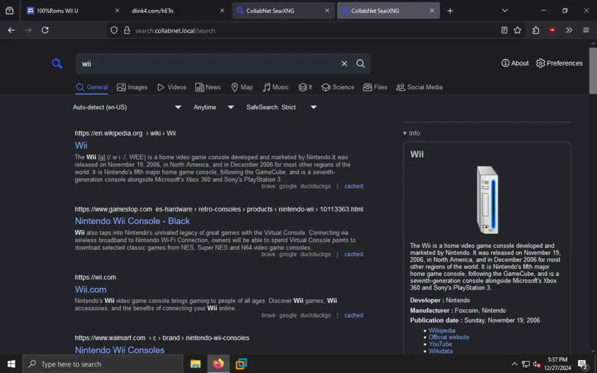The height and width of the screenshot is (373, 597).
Task: Switch to the It category
Action: click(x=305, y=87)
